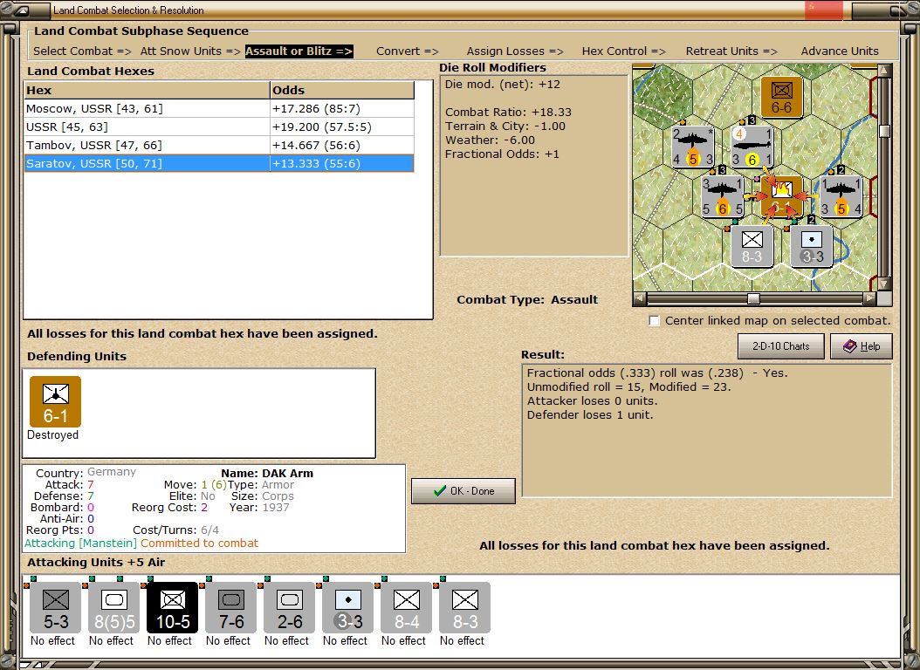Screen dimensions: 920x670
Task: Select the 7-6 attacking armor unit
Action: pos(231,608)
